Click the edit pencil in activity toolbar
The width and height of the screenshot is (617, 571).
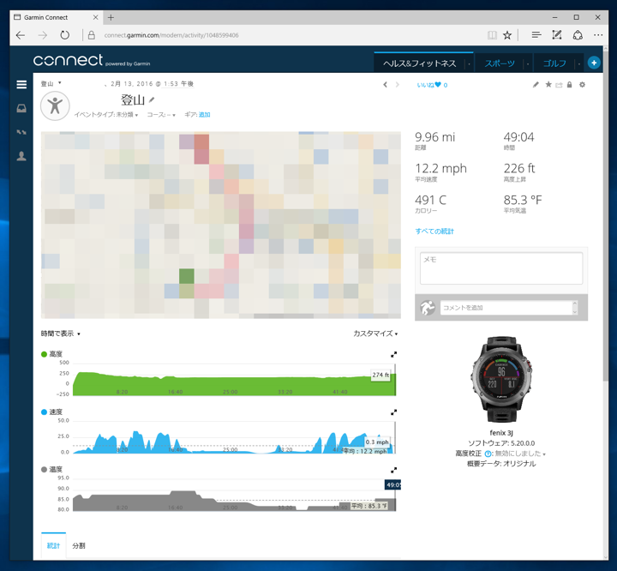536,85
